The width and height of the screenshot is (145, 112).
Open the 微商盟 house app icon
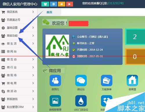pyautogui.click(x=132, y=80)
